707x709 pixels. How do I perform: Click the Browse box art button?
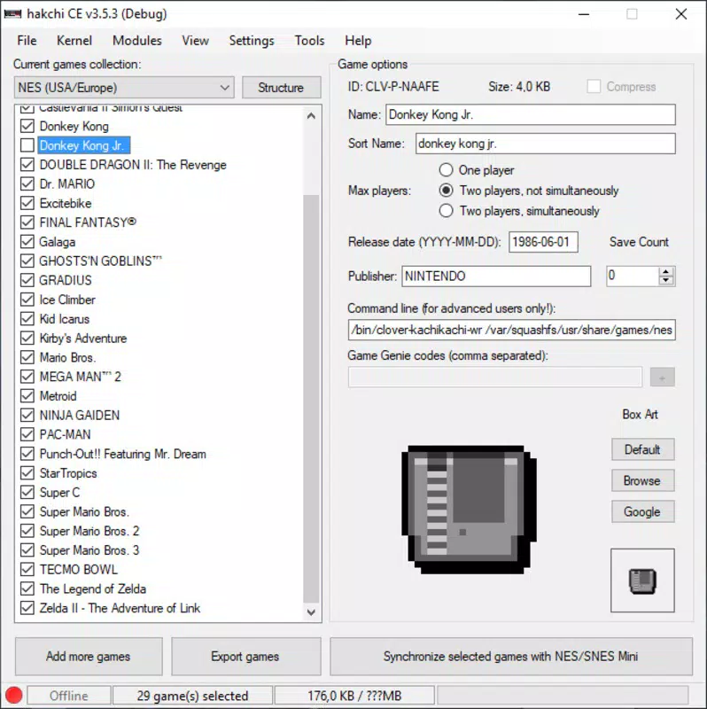tap(643, 480)
